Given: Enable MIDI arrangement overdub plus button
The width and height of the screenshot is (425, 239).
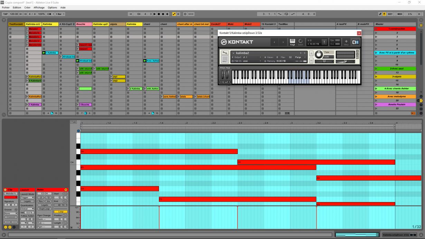Looking at the screenshot, I should click(167, 14).
